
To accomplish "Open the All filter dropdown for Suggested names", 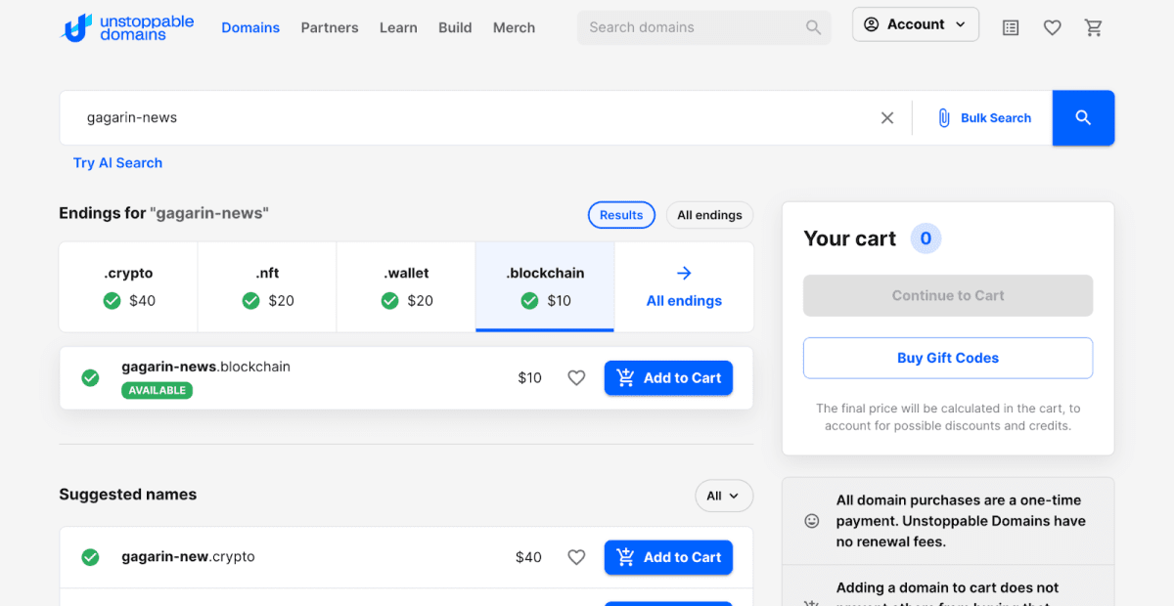I will pos(724,496).
